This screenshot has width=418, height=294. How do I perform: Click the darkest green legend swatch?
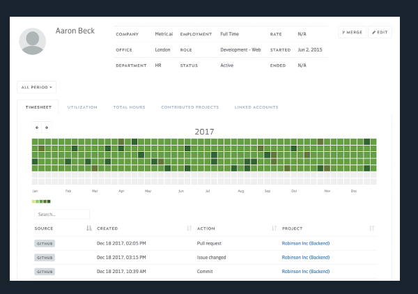pyautogui.click(x=49, y=201)
